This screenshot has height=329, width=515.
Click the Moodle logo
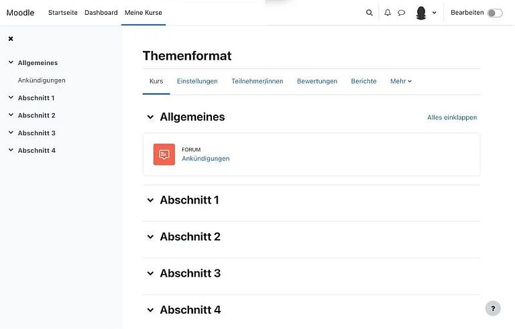[20, 13]
